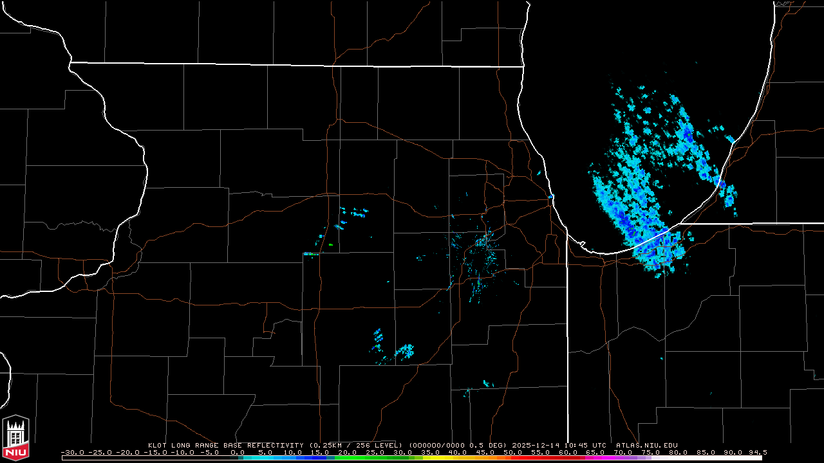Pick the green segment of the color bar

coord(371,458)
